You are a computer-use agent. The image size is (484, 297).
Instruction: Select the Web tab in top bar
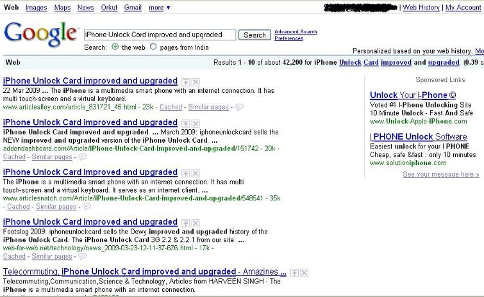(x=12, y=8)
